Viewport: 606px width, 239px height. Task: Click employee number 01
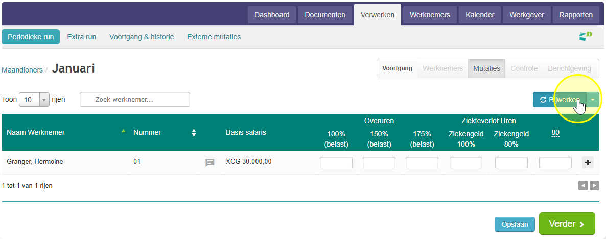[137, 162]
